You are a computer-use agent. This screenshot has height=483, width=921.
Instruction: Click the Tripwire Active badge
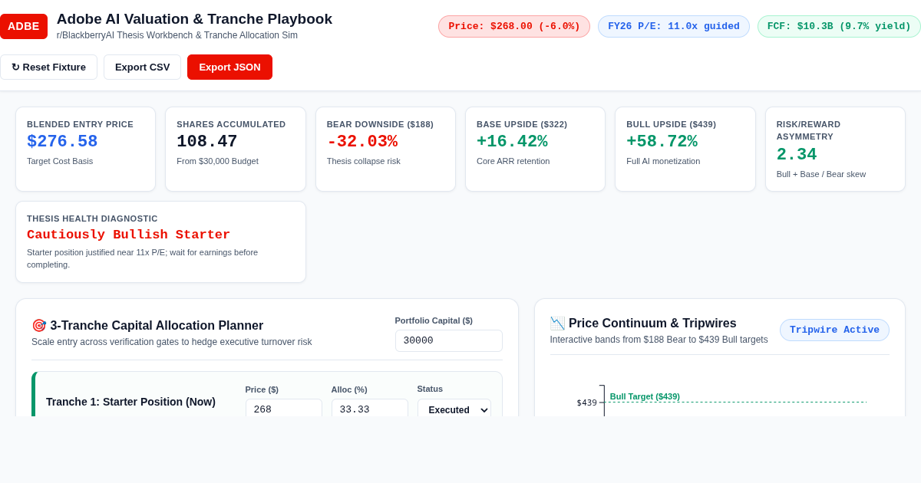(x=834, y=330)
